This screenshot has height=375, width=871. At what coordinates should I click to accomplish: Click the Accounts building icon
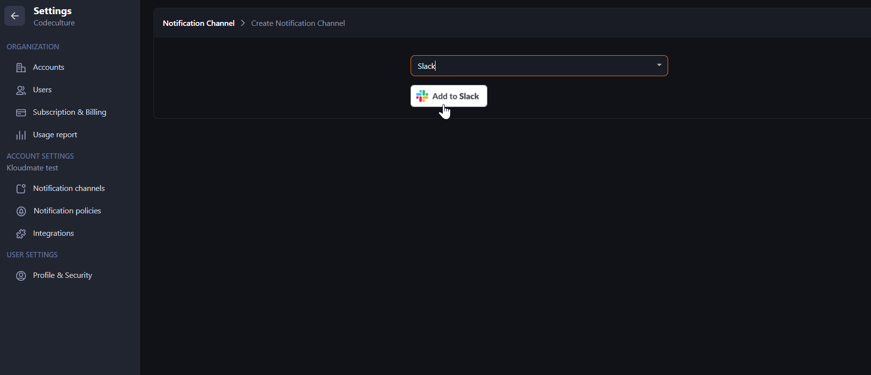[x=21, y=67]
